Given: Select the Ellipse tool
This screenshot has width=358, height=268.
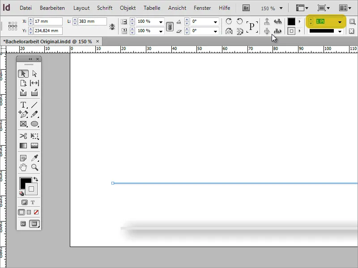Looking at the screenshot, I should pos(34,124).
